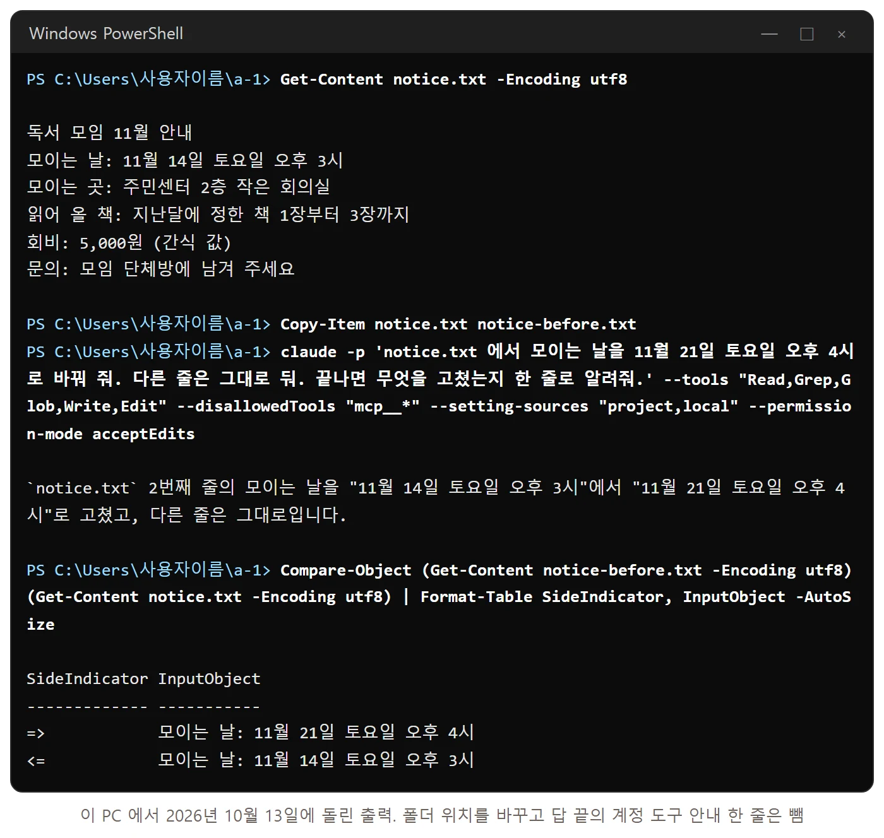Click the 'Format-Table SideIndicator, InputObject' text
Image resolution: width=884 pixels, height=838 pixels.
603,597
